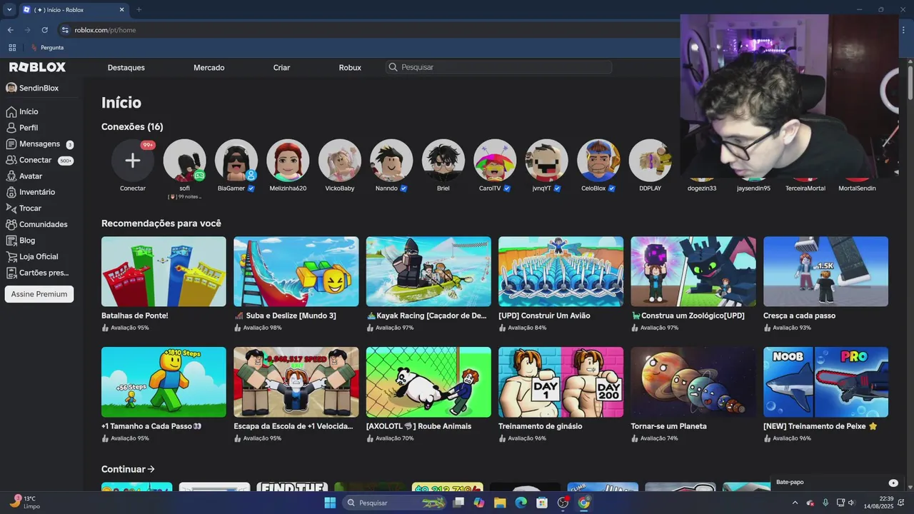Open [UPD] Construir Um Avião thumbnail
This screenshot has height=514, width=914.
(561, 271)
